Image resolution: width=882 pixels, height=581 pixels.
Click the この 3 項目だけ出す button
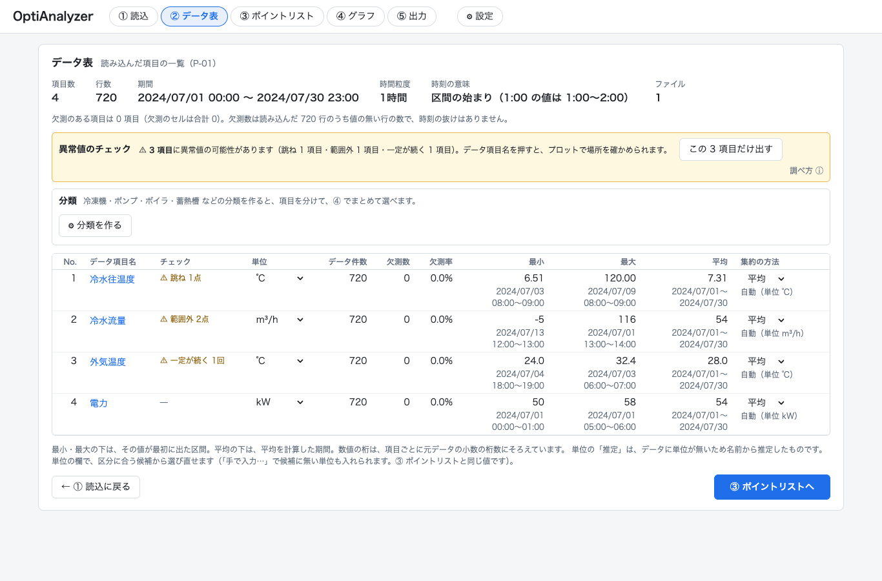click(x=731, y=149)
